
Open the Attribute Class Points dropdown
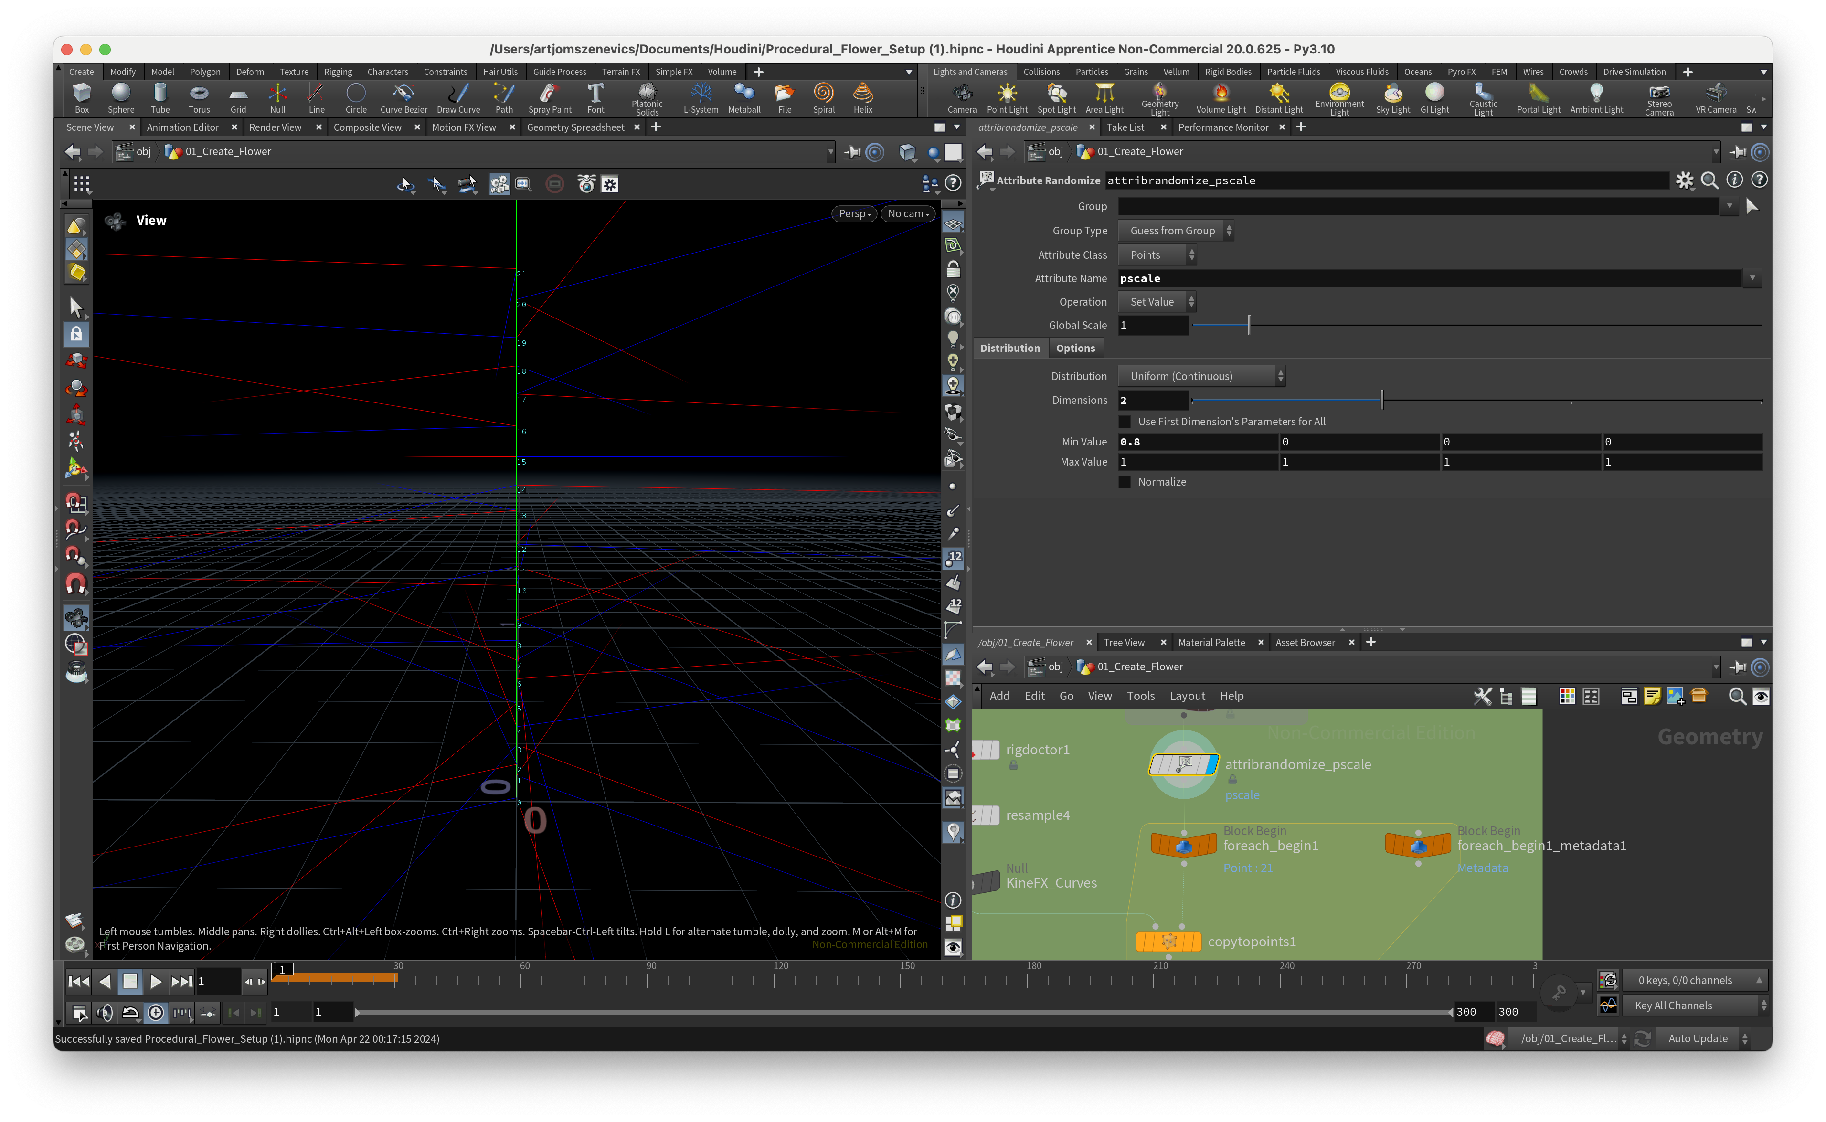(x=1157, y=254)
